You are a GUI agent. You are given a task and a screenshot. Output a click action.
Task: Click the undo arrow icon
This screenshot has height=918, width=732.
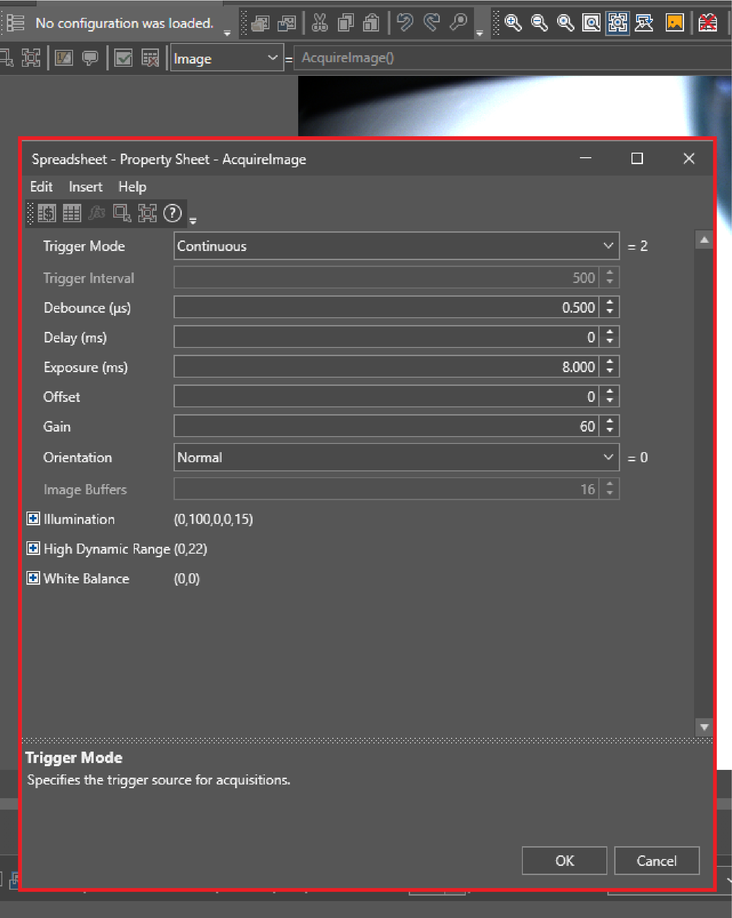point(405,22)
